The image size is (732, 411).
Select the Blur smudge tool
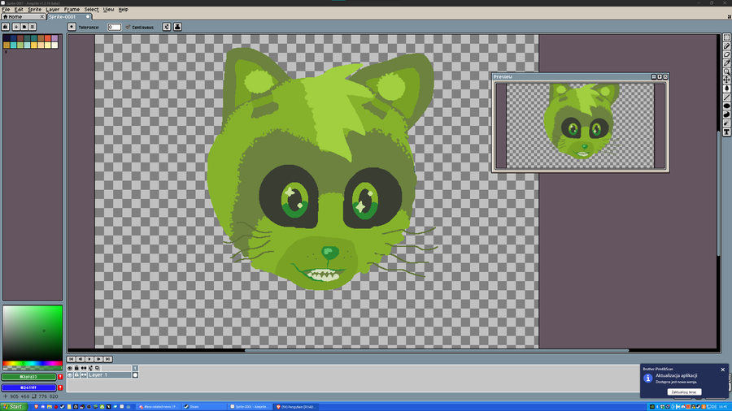(726, 123)
